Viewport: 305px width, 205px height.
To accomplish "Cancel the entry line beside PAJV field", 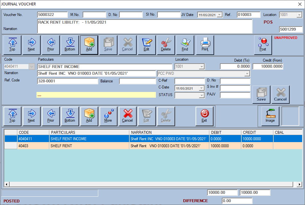I will [x=280, y=94].
